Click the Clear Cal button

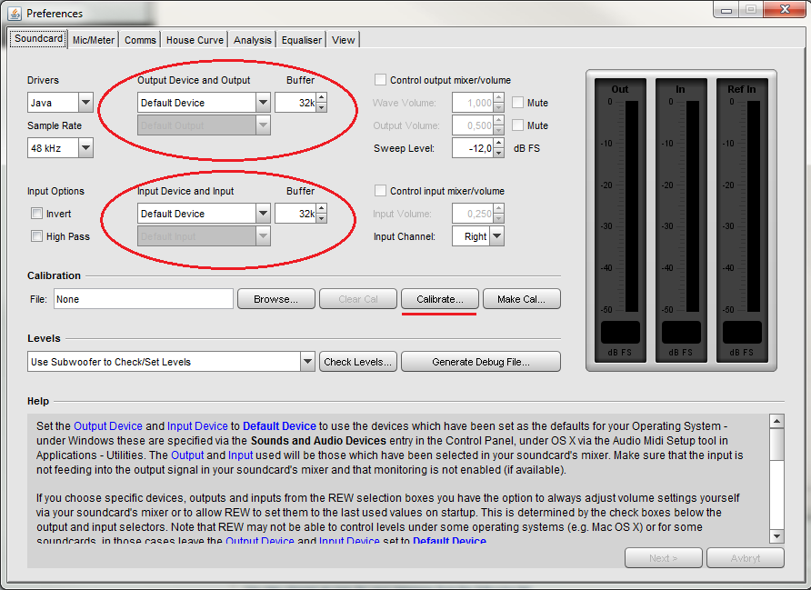pyautogui.click(x=358, y=299)
